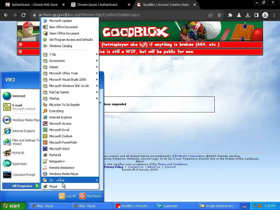Open Google-Authenticator taskbar window
This screenshot has width=280, height=210.
pyautogui.click(x=218, y=206)
